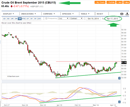130x107 pixels.
Task: Click the 92.50 price axis label
Action: click(x=124, y=30)
